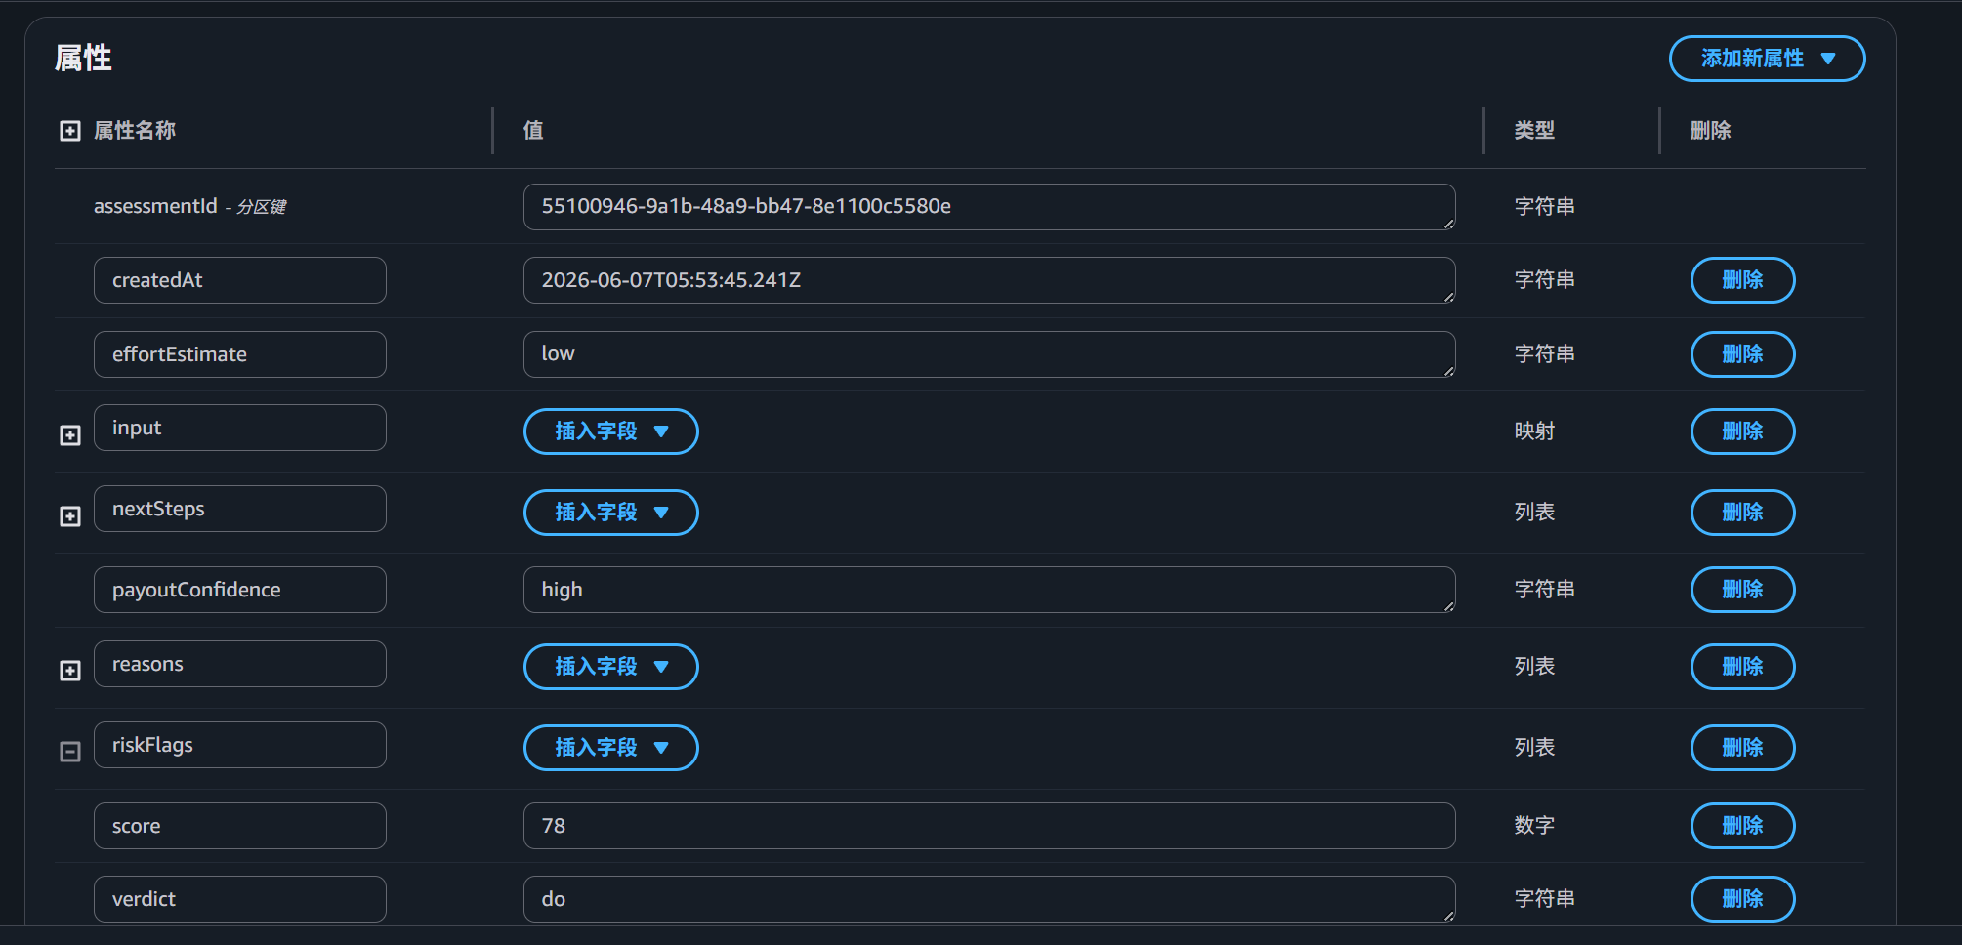The width and height of the screenshot is (1962, 945).
Task: Click the assessmentId value field
Action: pos(989,207)
